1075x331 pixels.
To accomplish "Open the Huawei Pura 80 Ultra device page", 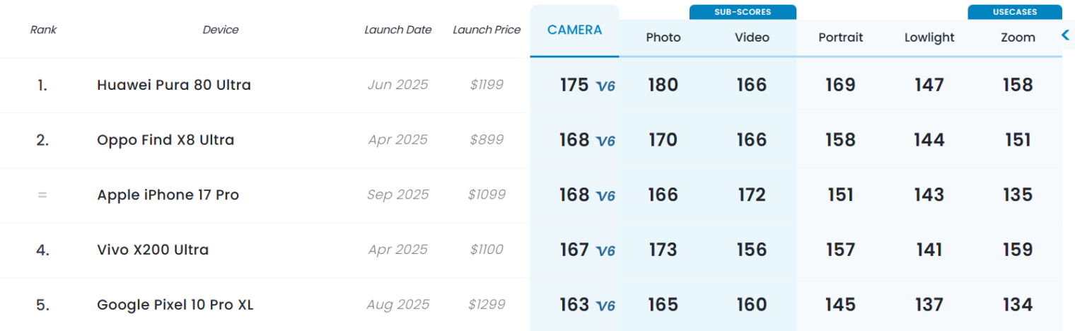I will 174,85.
